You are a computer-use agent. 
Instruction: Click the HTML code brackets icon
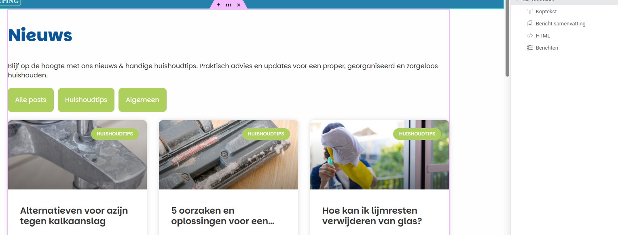530,36
